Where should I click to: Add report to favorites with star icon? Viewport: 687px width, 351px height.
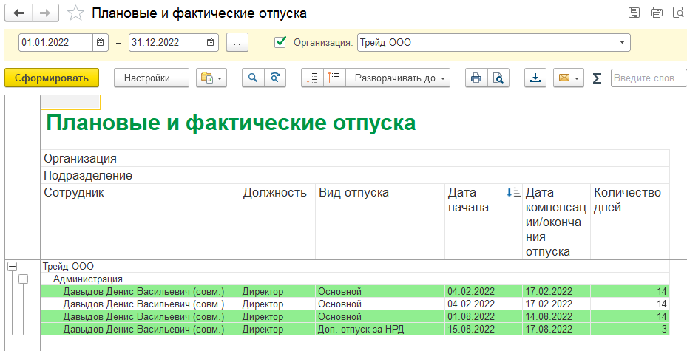click(x=75, y=13)
